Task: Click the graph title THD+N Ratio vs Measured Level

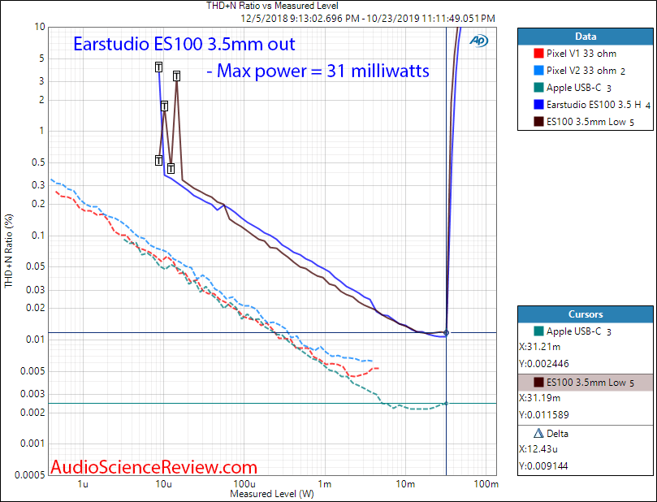Action: pos(272,6)
